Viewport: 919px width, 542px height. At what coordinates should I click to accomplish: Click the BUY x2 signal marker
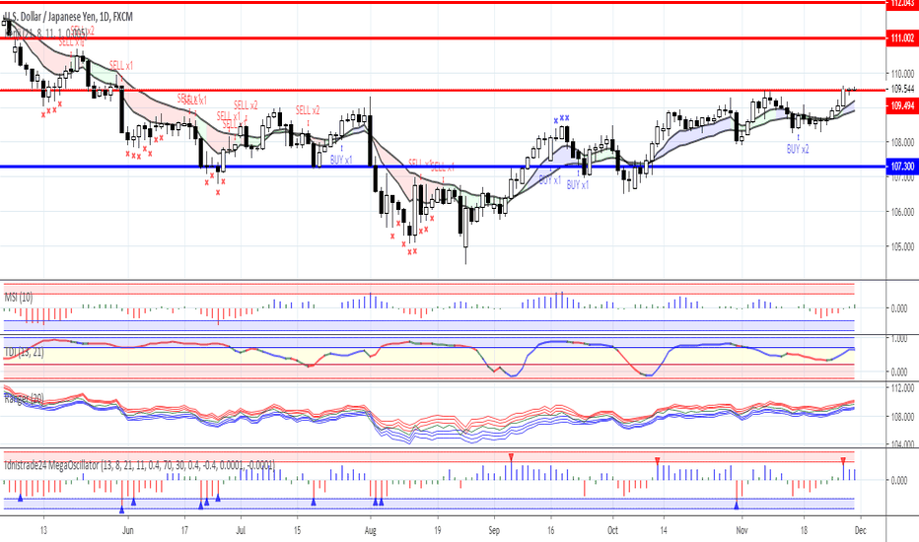[x=798, y=149]
